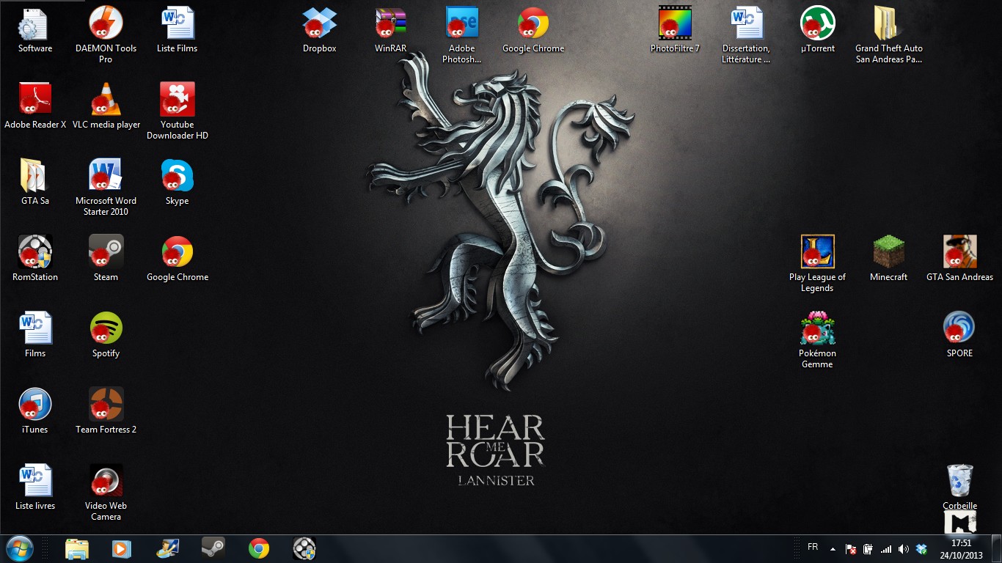This screenshot has height=563, width=1002.
Task: Select the Dropbox desktop shortcut
Action: pyautogui.click(x=319, y=24)
